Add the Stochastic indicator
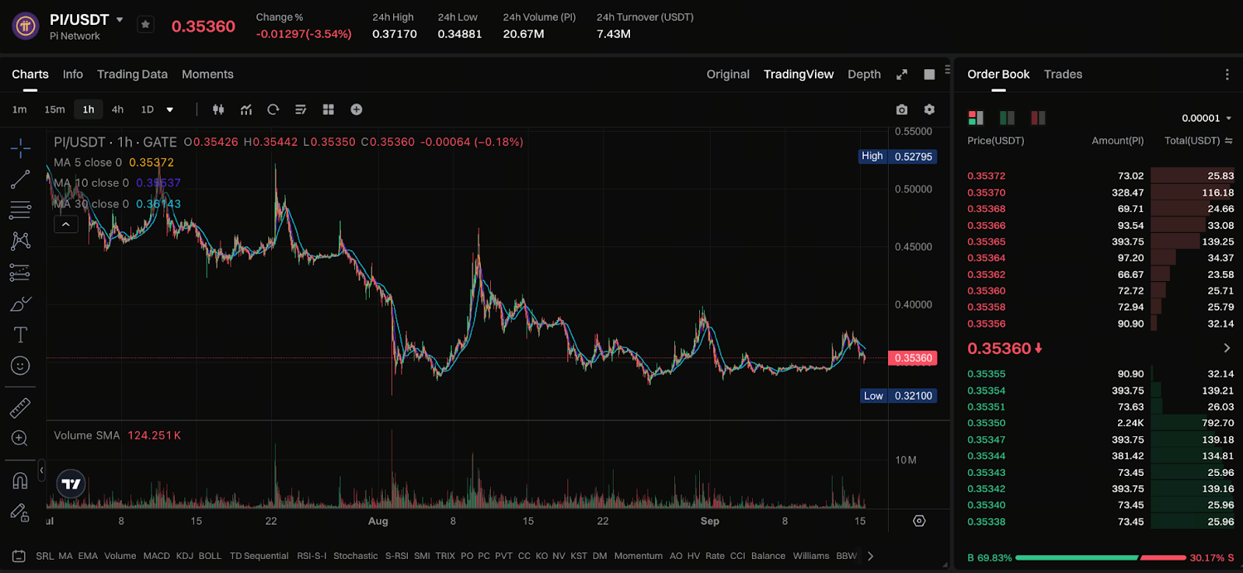This screenshot has width=1243, height=573. [x=356, y=556]
